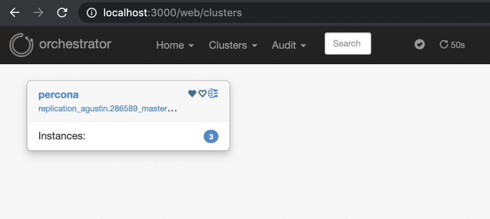The image size is (490, 219).
Task: Click the checkmark status icon in navbar
Action: click(x=419, y=44)
